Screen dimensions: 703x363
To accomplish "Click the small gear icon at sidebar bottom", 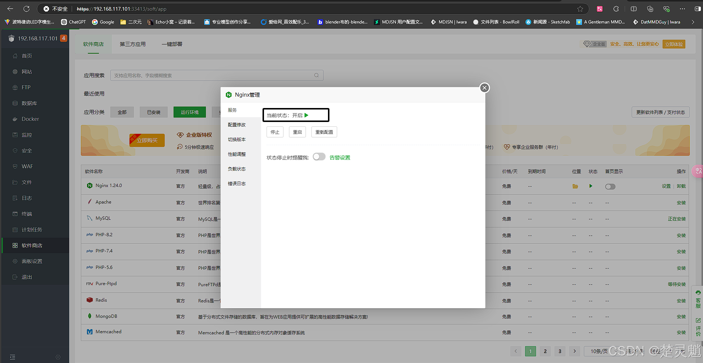I will (x=58, y=357).
